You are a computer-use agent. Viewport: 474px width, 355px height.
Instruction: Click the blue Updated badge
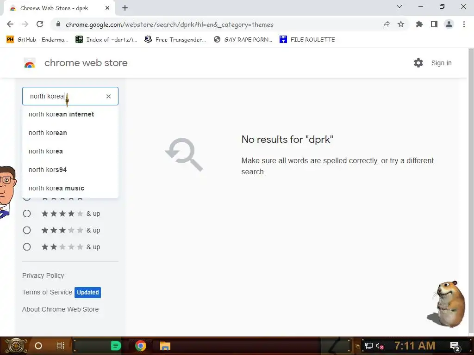point(87,293)
